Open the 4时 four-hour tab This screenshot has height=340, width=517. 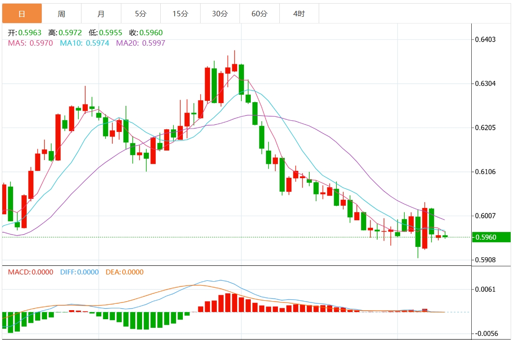[x=299, y=14]
